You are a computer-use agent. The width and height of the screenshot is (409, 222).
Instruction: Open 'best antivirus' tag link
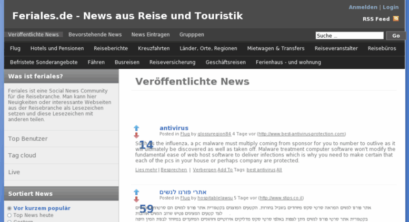pos(261,170)
